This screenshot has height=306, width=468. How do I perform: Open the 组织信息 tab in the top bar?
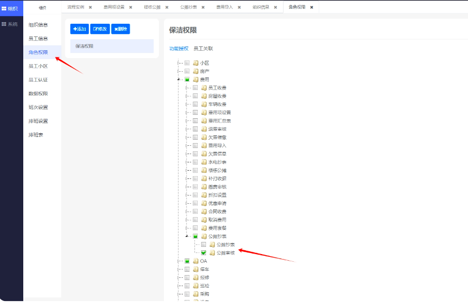pos(260,7)
